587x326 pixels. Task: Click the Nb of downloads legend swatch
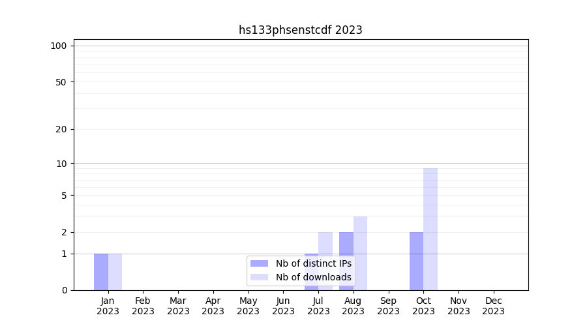259,277
